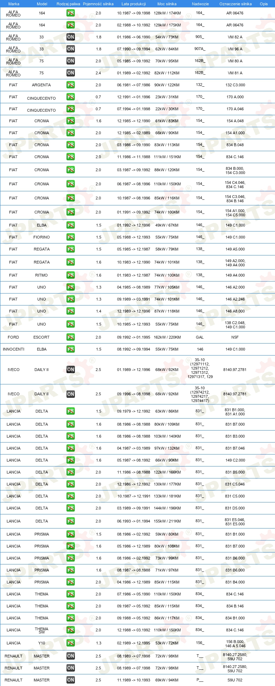Viewport: 275px width, 686px height.
Task: Select the ARGENTA model cell
Action: [x=41, y=85]
